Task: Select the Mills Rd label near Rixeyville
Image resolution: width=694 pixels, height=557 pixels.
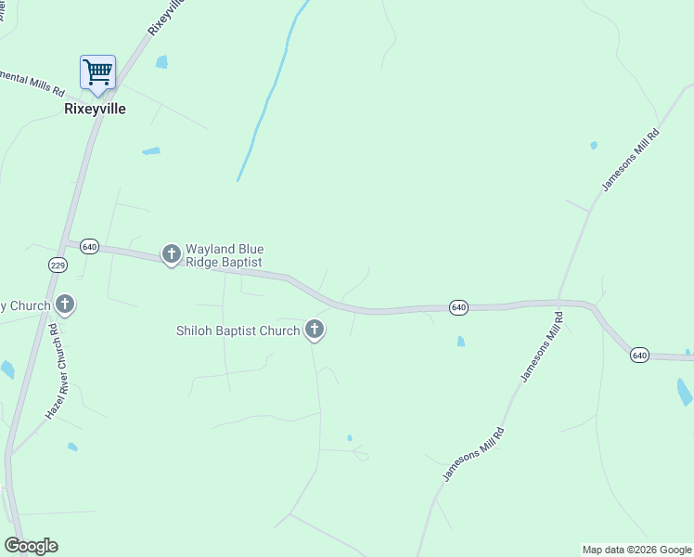Action: coord(32,83)
